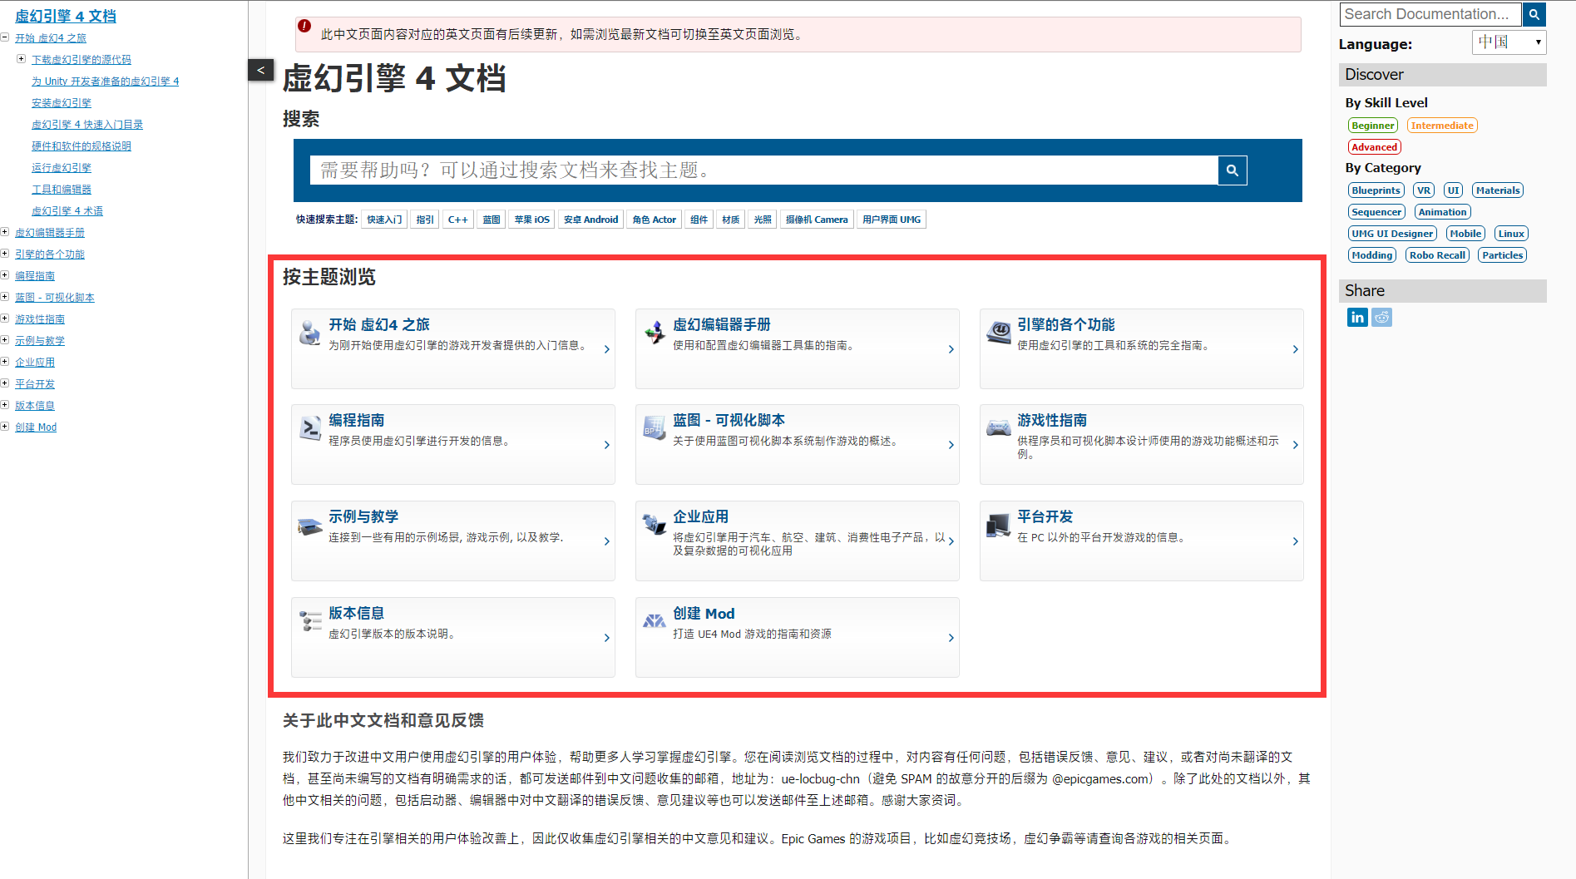
Task: Collapse the 开始 虚幻4 之旅 tree node
Action: 5,37
